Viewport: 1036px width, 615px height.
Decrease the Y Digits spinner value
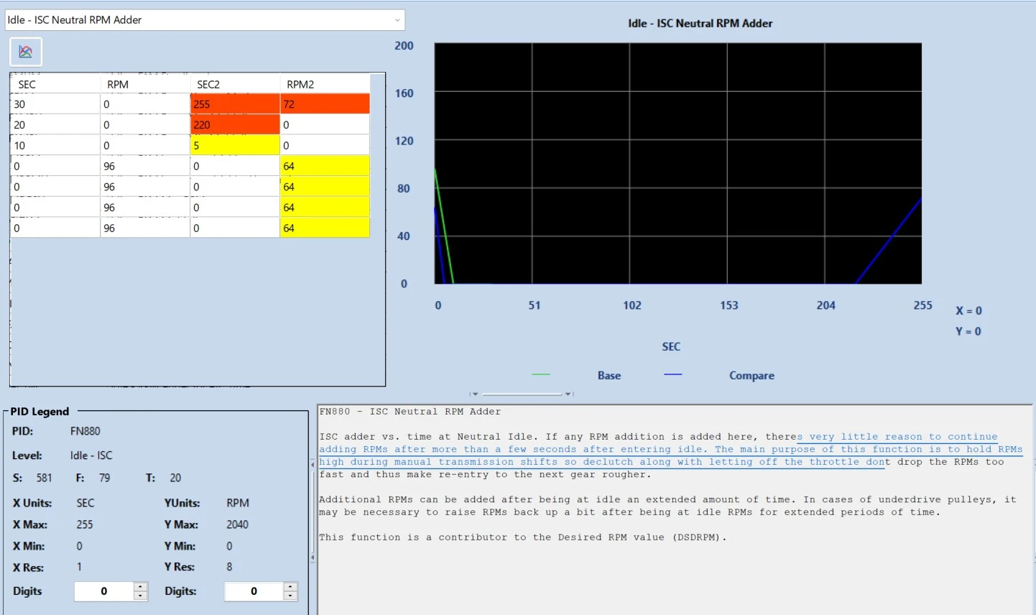pyautogui.click(x=290, y=596)
